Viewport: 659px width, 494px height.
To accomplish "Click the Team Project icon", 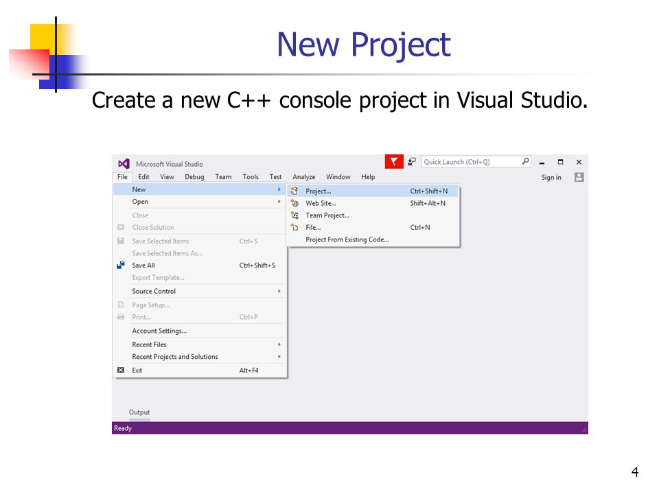I will (x=294, y=215).
